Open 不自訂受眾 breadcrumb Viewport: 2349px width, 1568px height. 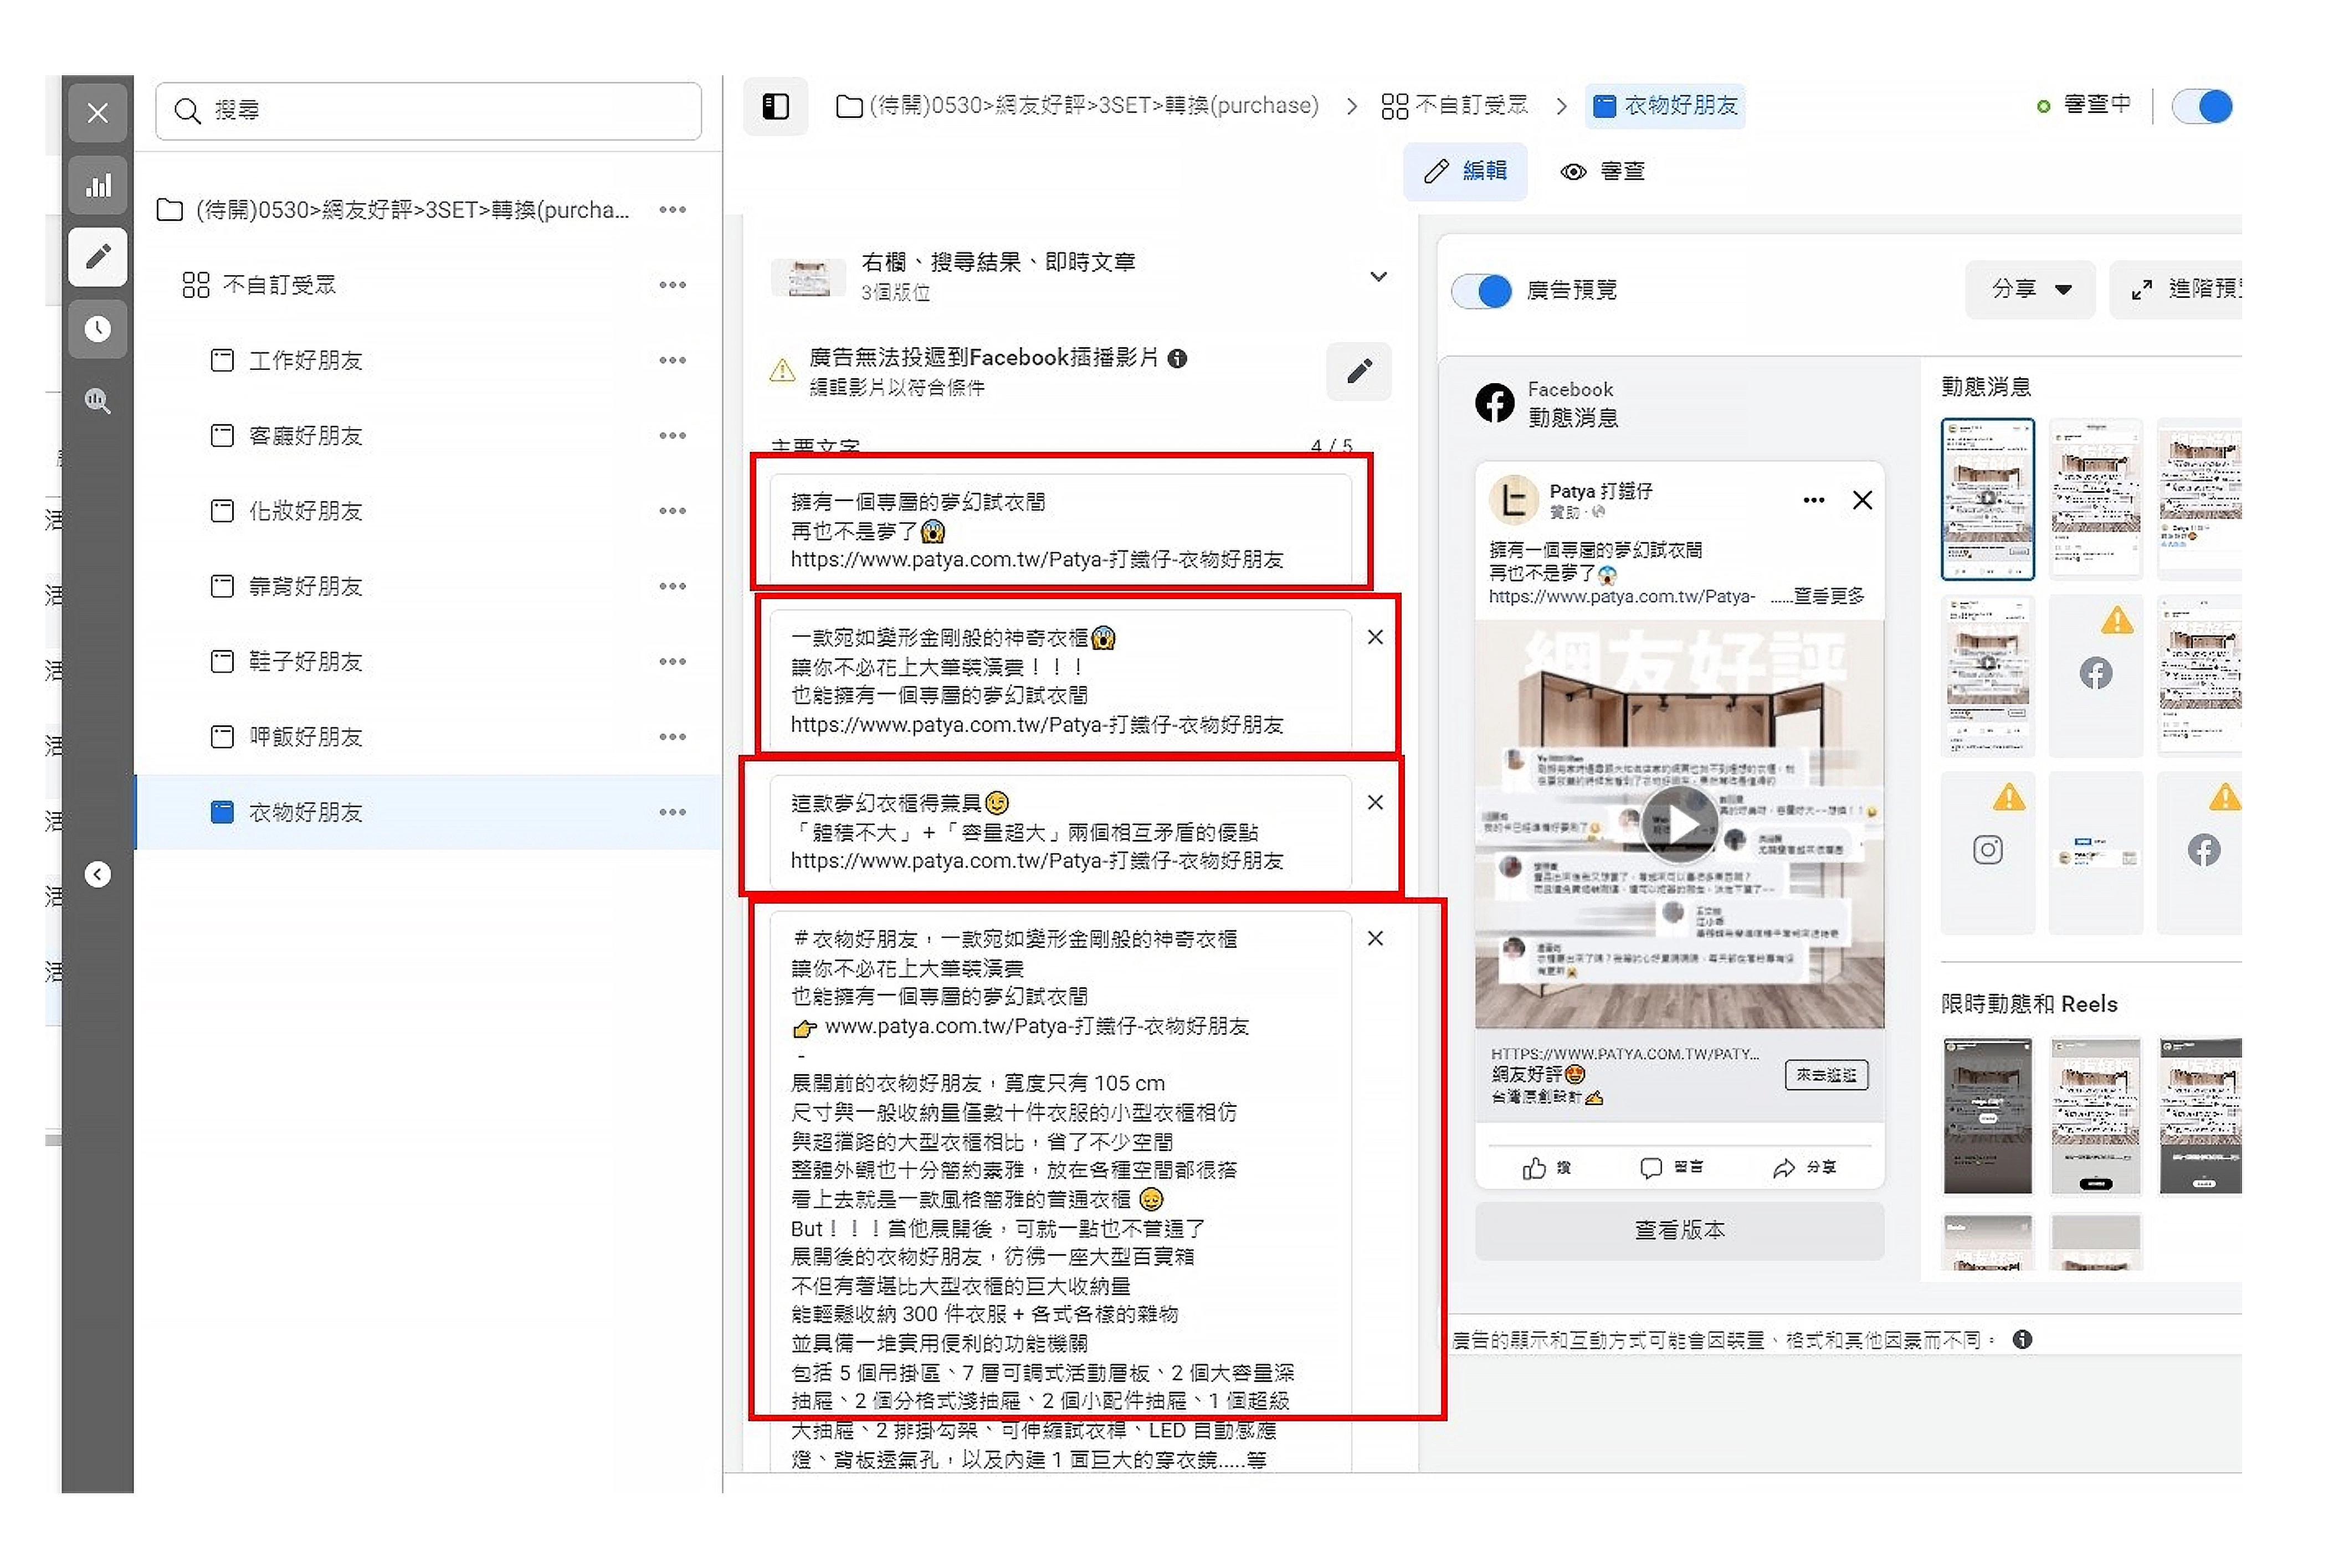point(1455,106)
